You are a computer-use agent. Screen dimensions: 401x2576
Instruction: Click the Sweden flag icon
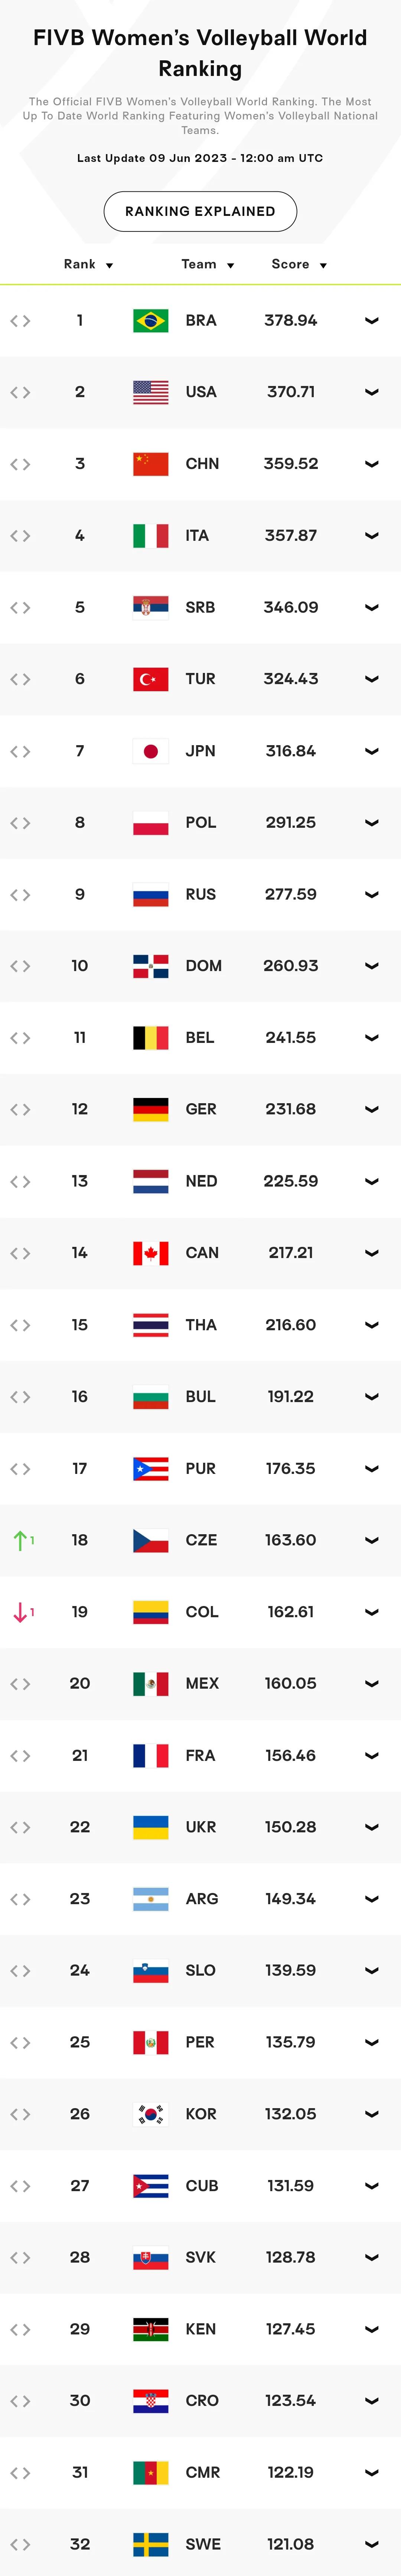[x=151, y=2544]
